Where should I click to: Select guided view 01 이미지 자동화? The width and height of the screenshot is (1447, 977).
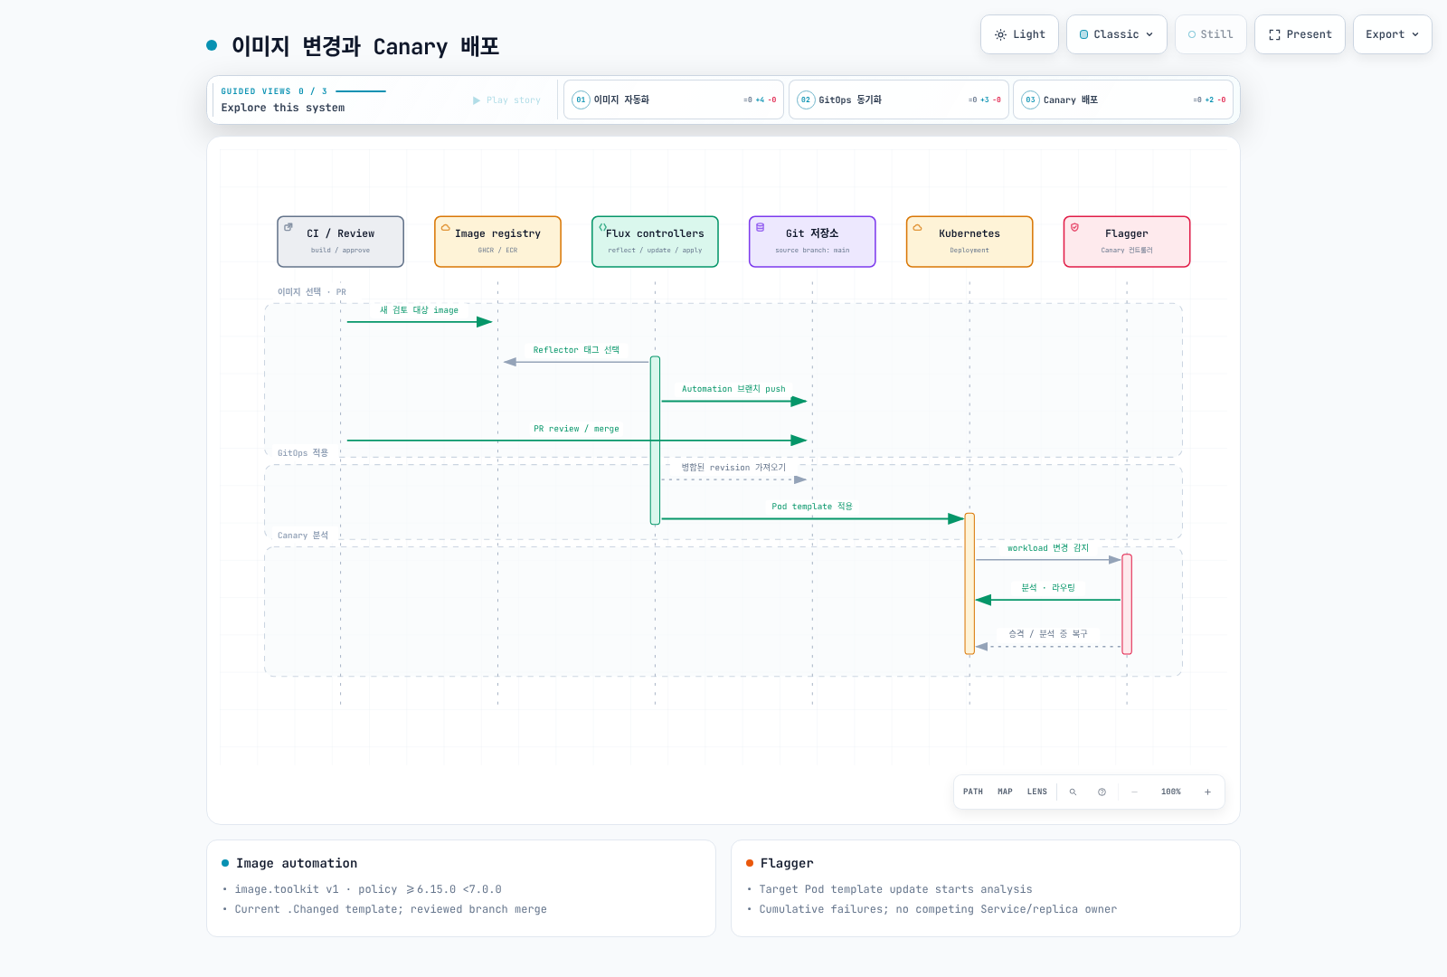click(673, 100)
